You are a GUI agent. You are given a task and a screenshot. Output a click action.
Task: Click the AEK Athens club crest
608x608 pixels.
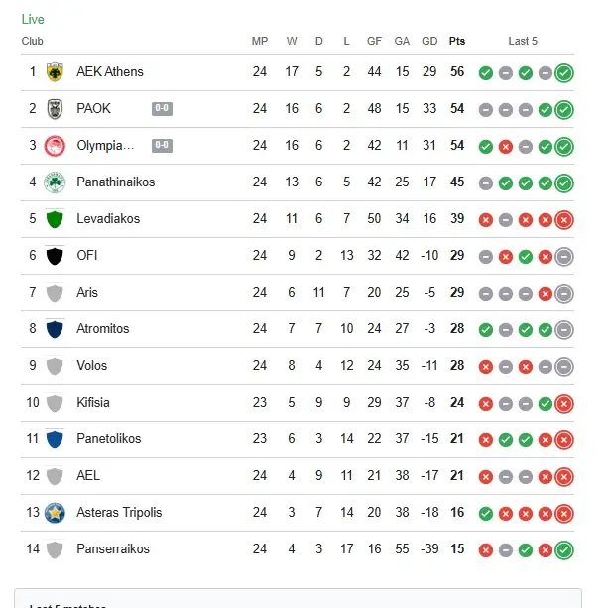55,72
